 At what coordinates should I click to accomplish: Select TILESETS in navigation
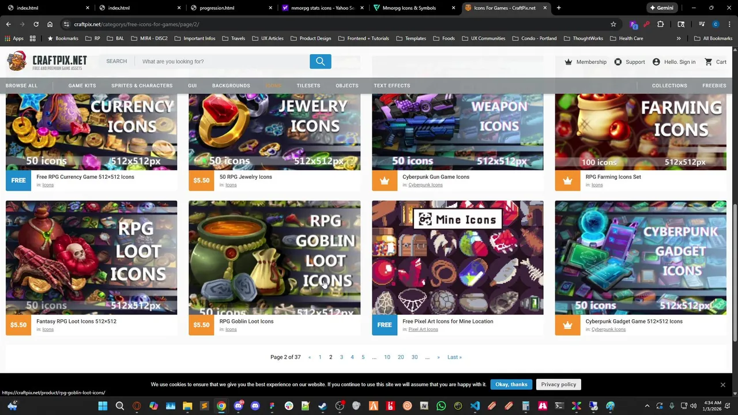pyautogui.click(x=308, y=85)
